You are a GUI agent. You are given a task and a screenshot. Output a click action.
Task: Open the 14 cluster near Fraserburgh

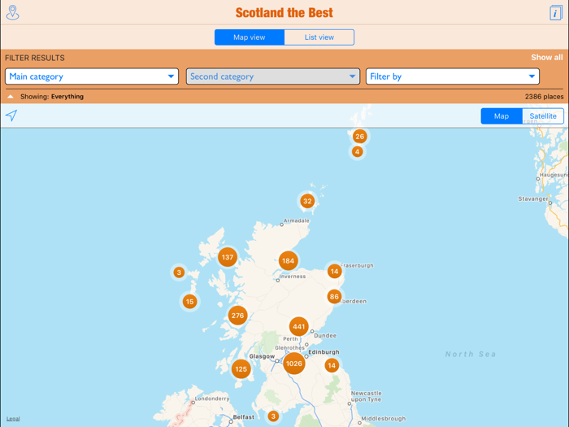pyautogui.click(x=334, y=271)
